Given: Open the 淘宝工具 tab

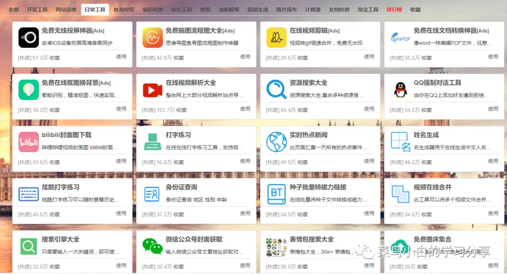Looking at the screenshot, I should (x=368, y=9).
